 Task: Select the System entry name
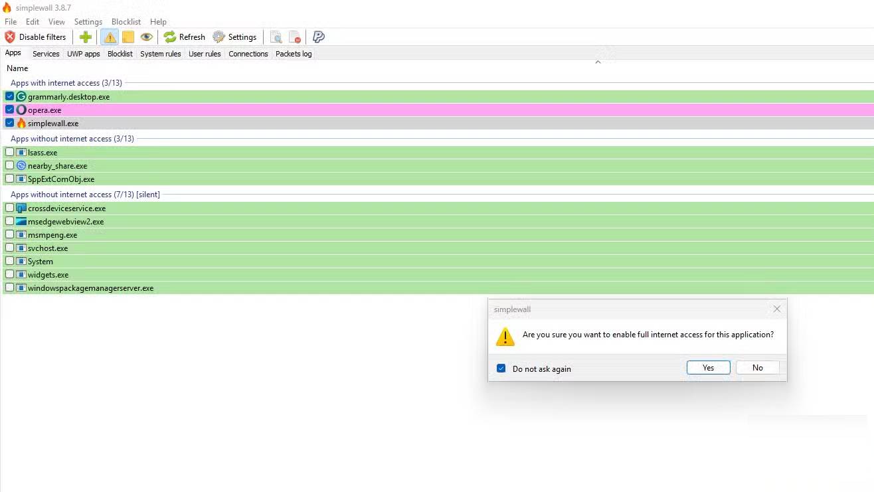pos(41,262)
